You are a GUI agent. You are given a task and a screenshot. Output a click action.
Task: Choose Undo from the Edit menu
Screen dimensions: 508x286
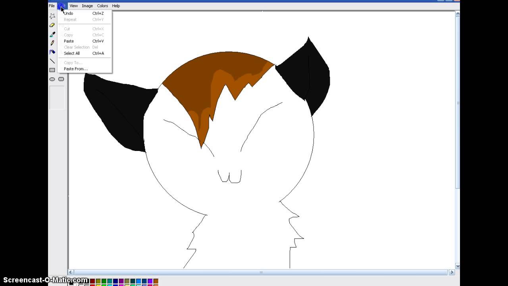click(x=85, y=13)
